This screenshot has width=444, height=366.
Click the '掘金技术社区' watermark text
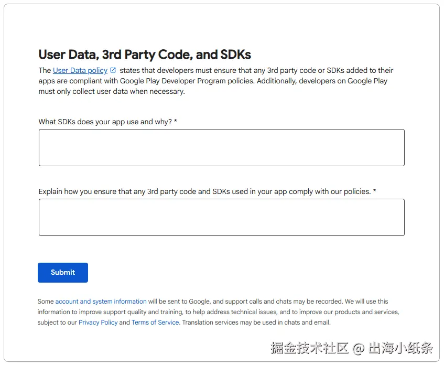tap(309, 348)
